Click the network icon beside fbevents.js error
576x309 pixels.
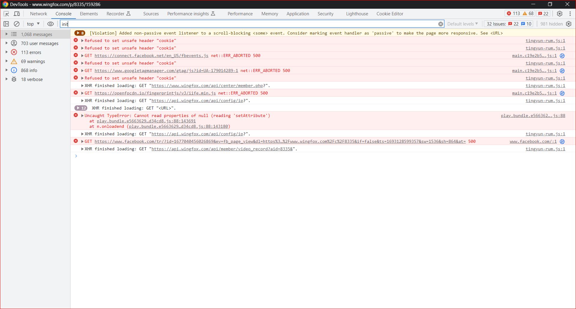coord(562,56)
